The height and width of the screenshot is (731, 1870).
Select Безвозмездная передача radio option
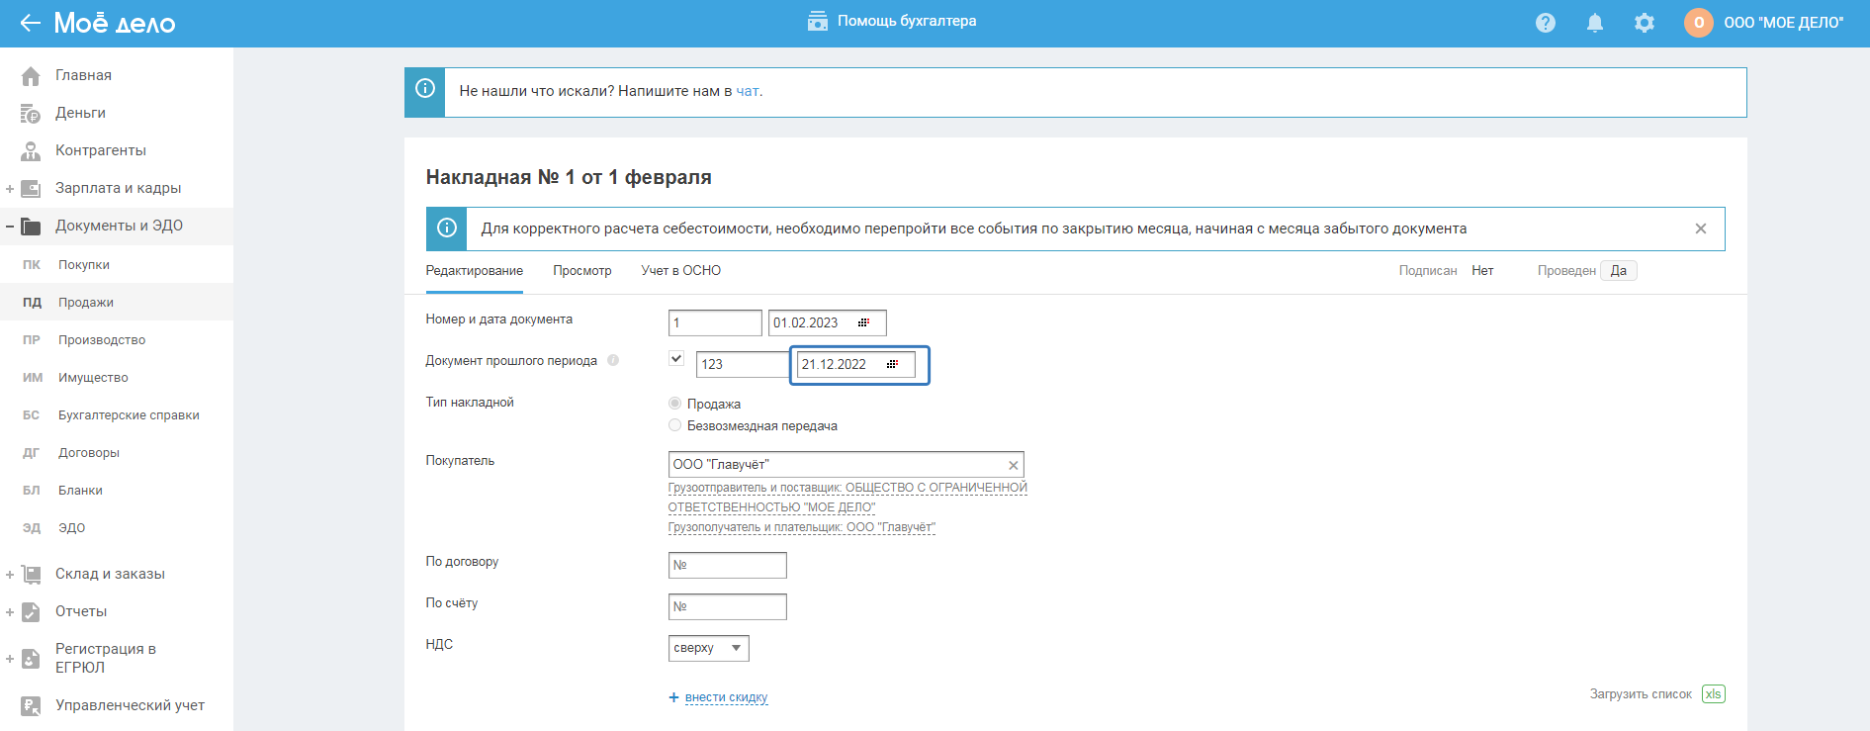pyautogui.click(x=675, y=425)
